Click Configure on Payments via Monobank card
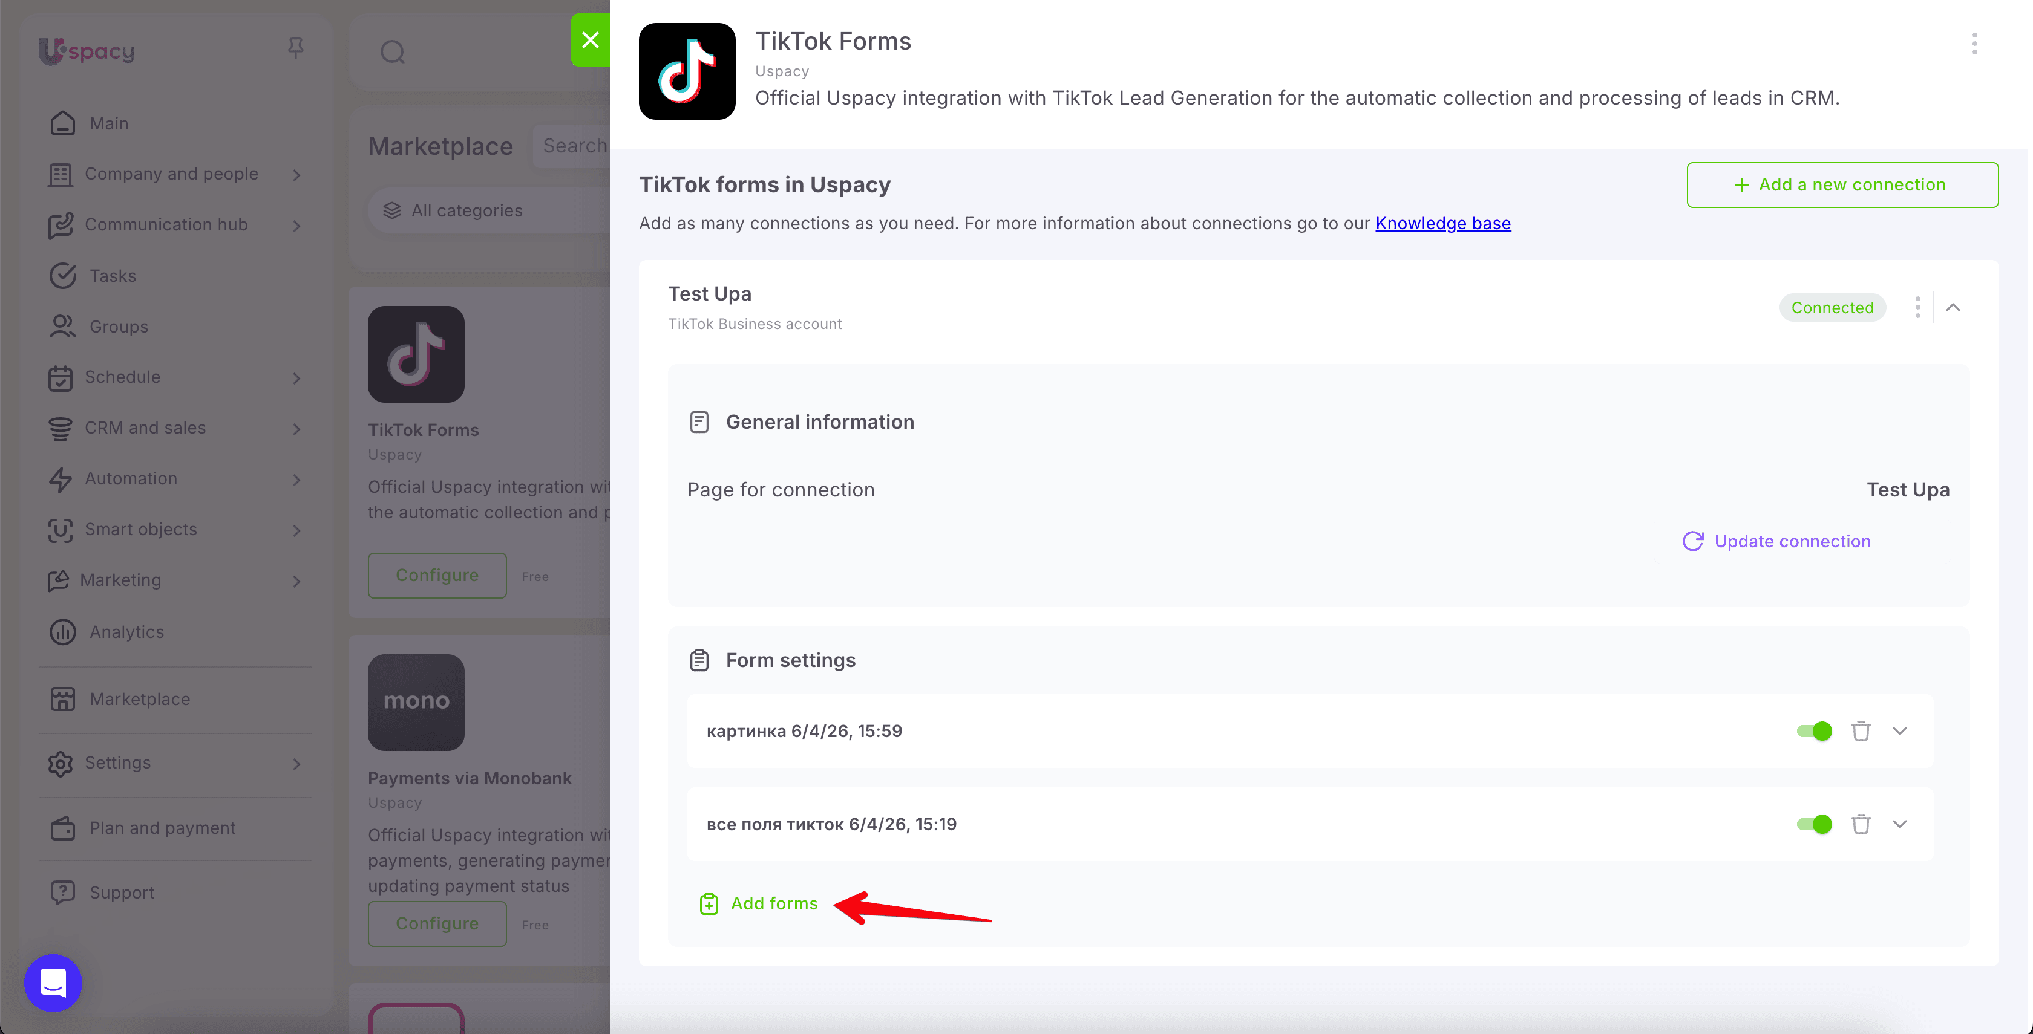2033x1034 pixels. point(437,923)
